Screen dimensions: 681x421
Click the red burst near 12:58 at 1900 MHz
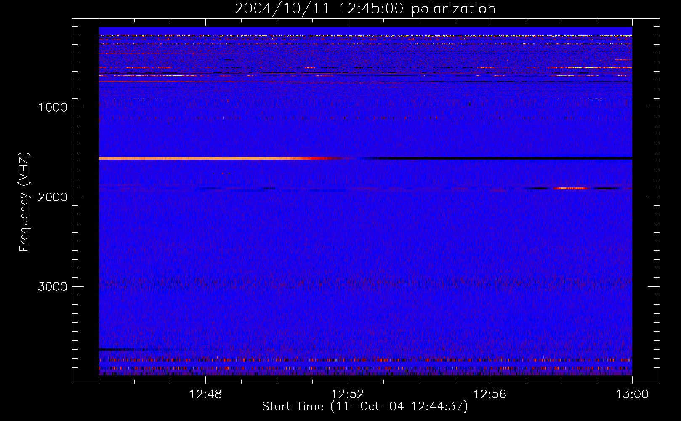click(571, 188)
